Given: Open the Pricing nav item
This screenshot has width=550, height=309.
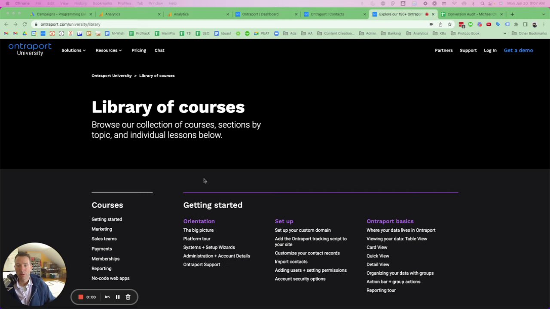Looking at the screenshot, I should [x=139, y=50].
